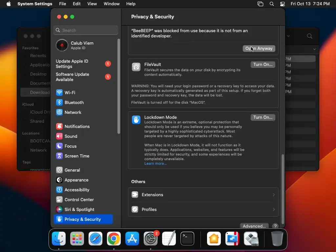This screenshot has width=336, height=252.
Task: Open Launchpad from the Dock
Action: pos(77,239)
